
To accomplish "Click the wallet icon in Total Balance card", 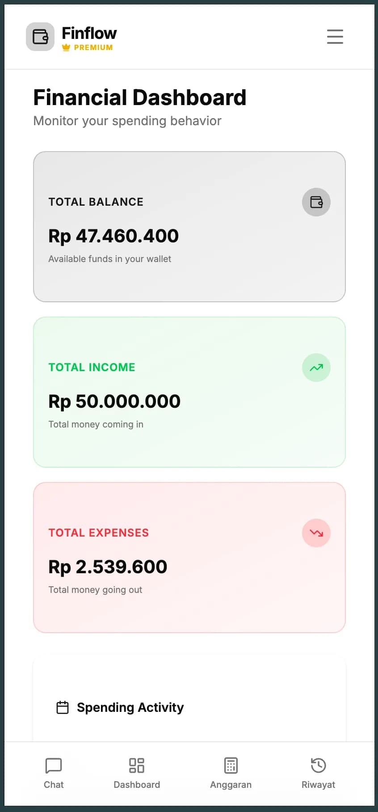I will (316, 202).
